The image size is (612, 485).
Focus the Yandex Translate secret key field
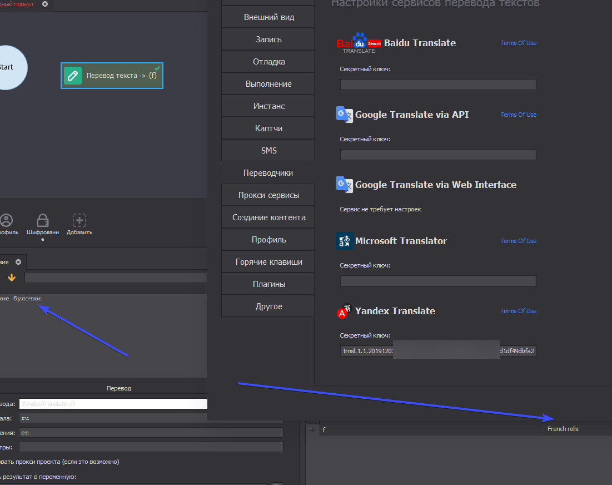click(x=439, y=351)
